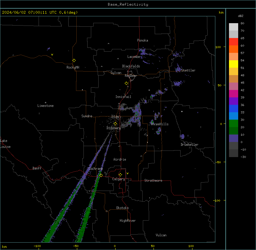Click the RockyMH label
256x250 pixels.
coord(73,67)
